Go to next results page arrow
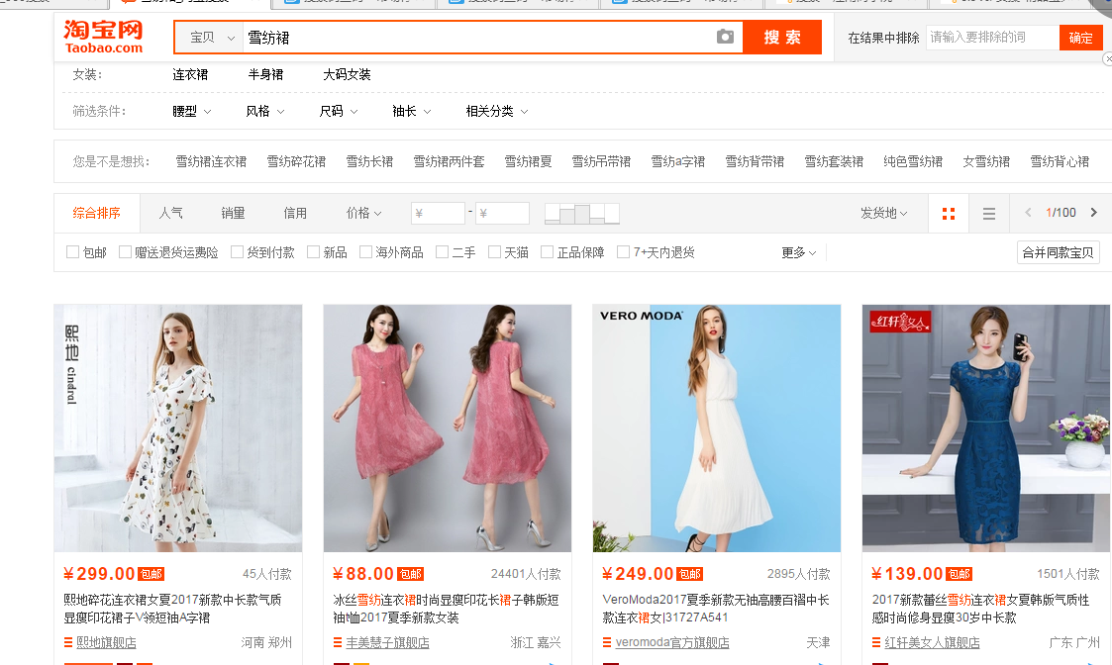Screen dimensions: 1112x665 click(1093, 213)
